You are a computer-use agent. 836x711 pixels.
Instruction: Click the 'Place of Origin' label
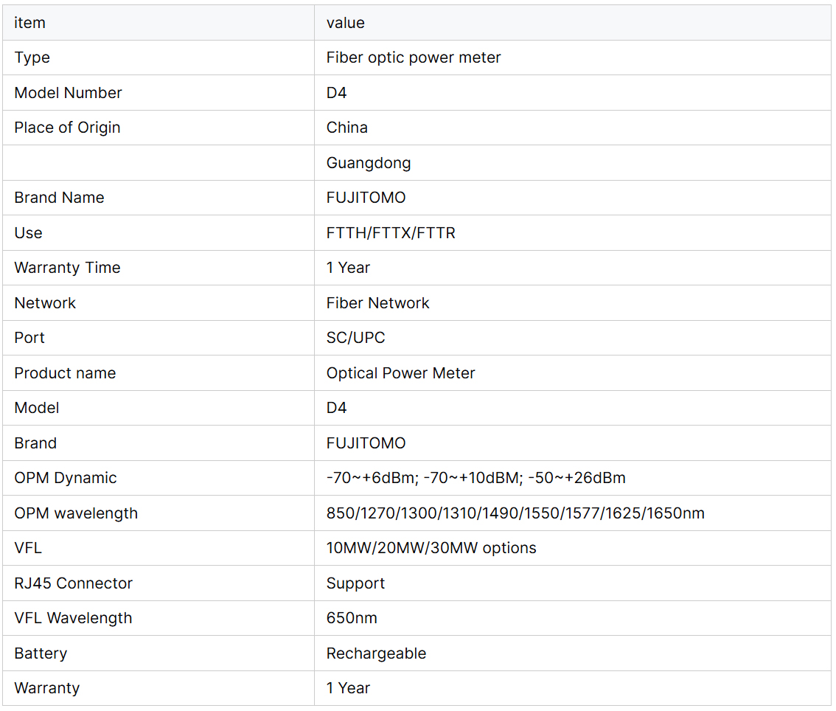[67, 128]
